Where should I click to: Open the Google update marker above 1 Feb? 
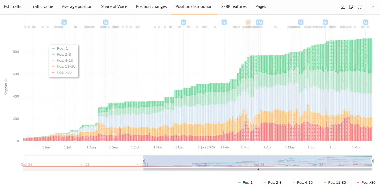tap(224, 22)
